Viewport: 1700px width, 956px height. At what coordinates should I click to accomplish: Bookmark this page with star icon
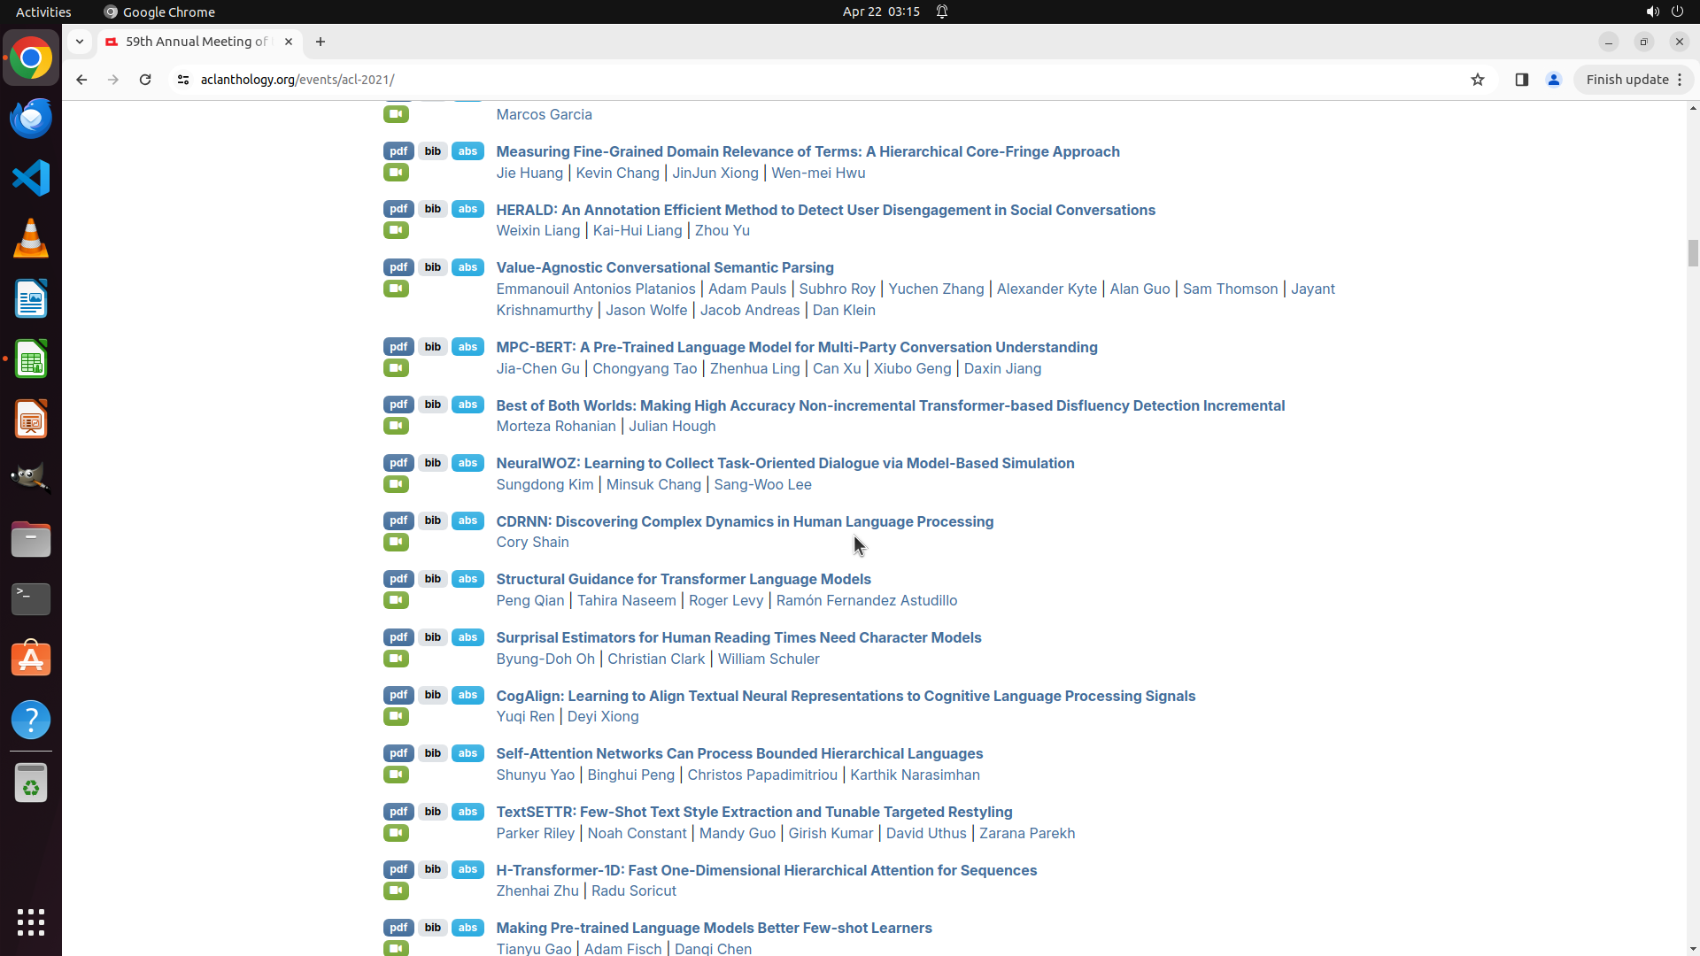click(x=1477, y=80)
